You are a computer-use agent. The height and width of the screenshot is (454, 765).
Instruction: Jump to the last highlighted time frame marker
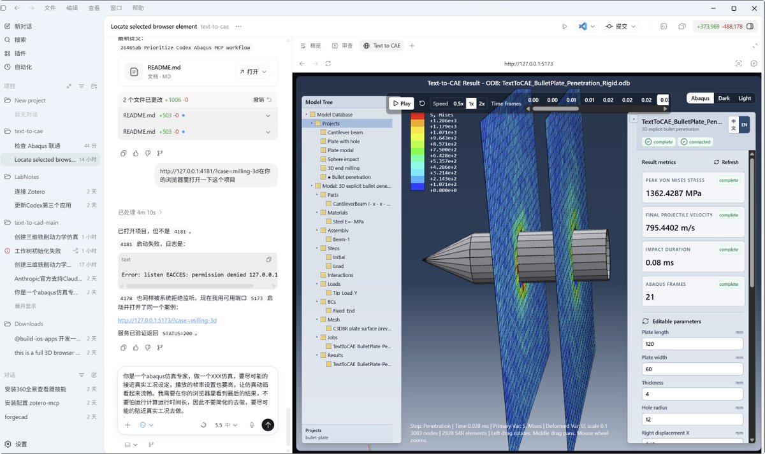pos(663,100)
